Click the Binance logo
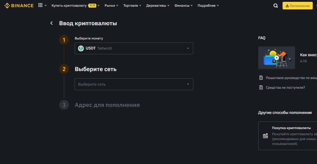This screenshot has height=164, width=317. 19,5
